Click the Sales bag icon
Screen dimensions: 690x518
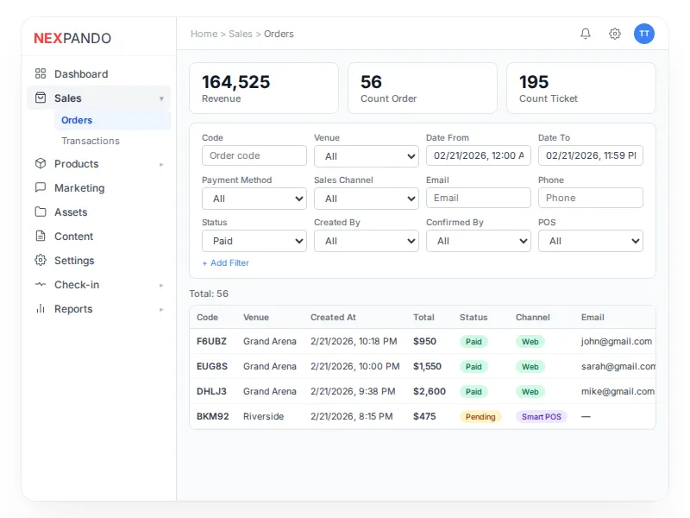point(41,98)
